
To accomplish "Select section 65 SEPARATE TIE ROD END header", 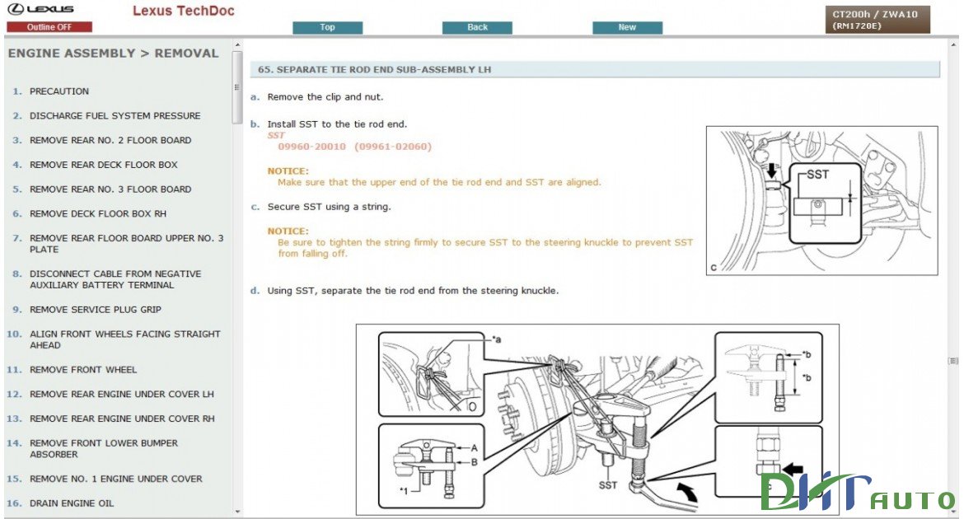I will click(595, 69).
